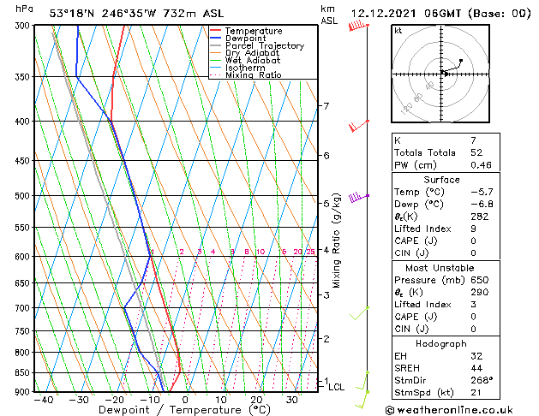Click the LCL label on the height axis

pos(336,387)
